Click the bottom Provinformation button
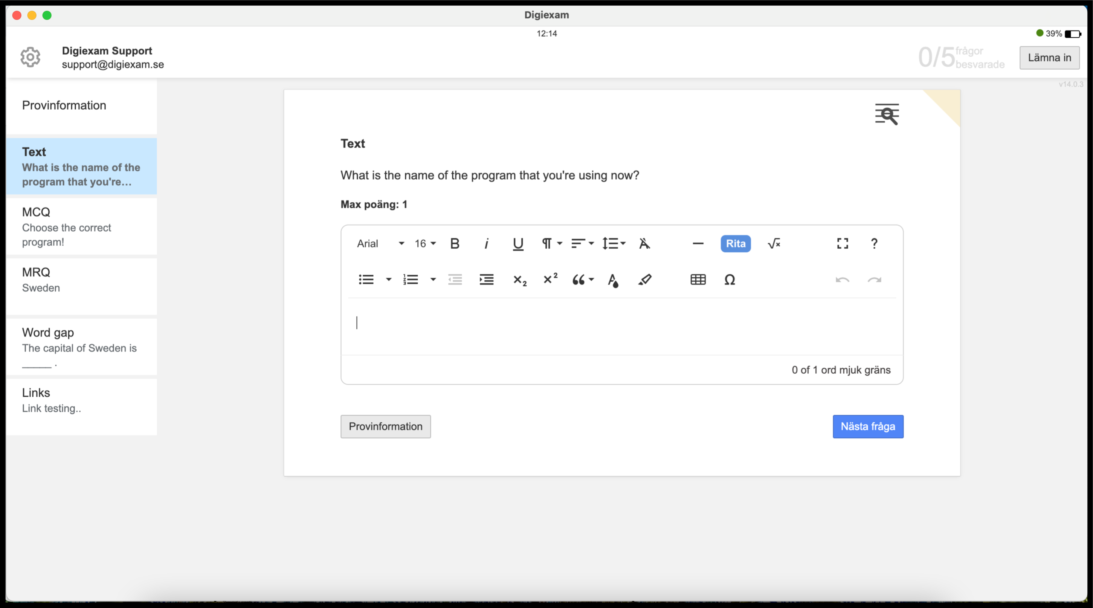This screenshot has height=608, width=1093. [385, 426]
